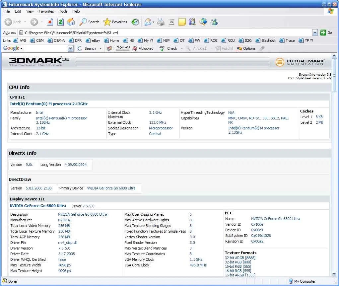Image resolution: width=339 pixels, height=286 pixels.
Task: Click inside the Google toolbar search field
Action: [x=45, y=48]
